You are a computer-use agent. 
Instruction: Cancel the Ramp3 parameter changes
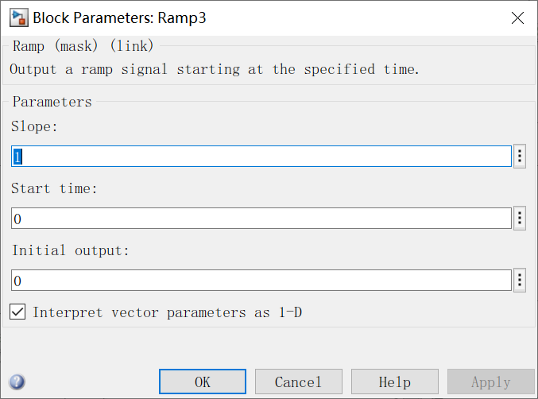coord(298,382)
